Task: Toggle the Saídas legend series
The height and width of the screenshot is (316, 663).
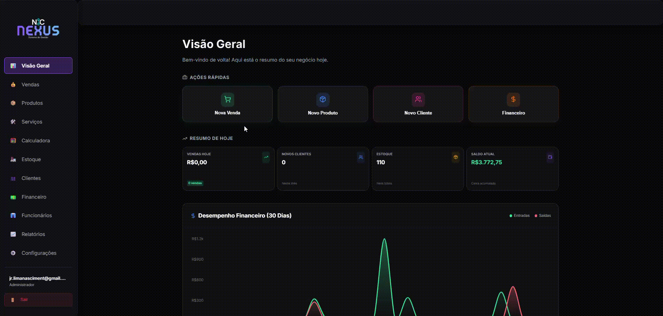Action: pyautogui.click(x=543, y=216)
